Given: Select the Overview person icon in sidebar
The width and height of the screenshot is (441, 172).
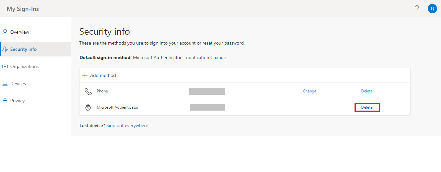Looking at the screenshot, I should [x=5, y=32].
